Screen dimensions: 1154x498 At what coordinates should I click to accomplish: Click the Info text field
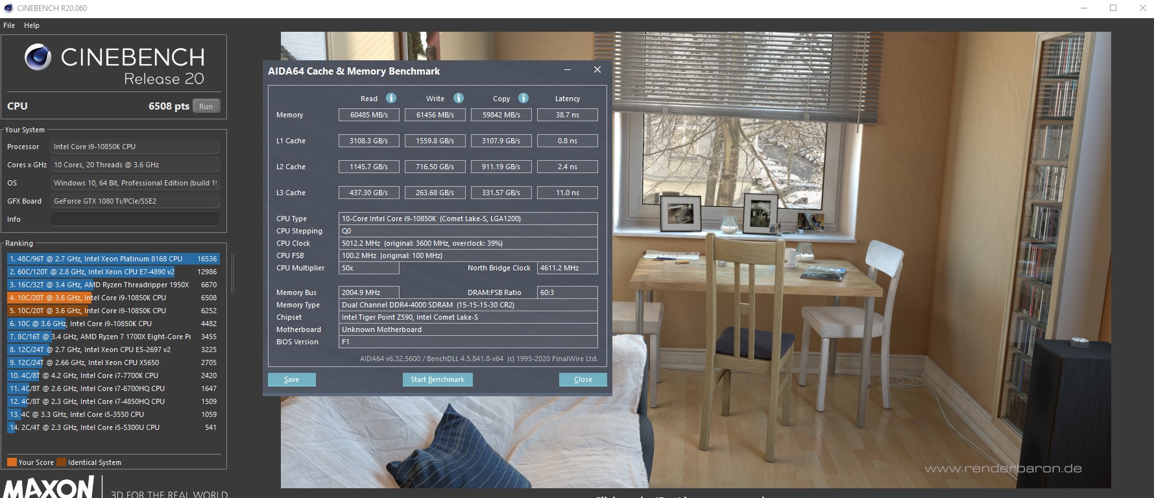click(135, 219)
